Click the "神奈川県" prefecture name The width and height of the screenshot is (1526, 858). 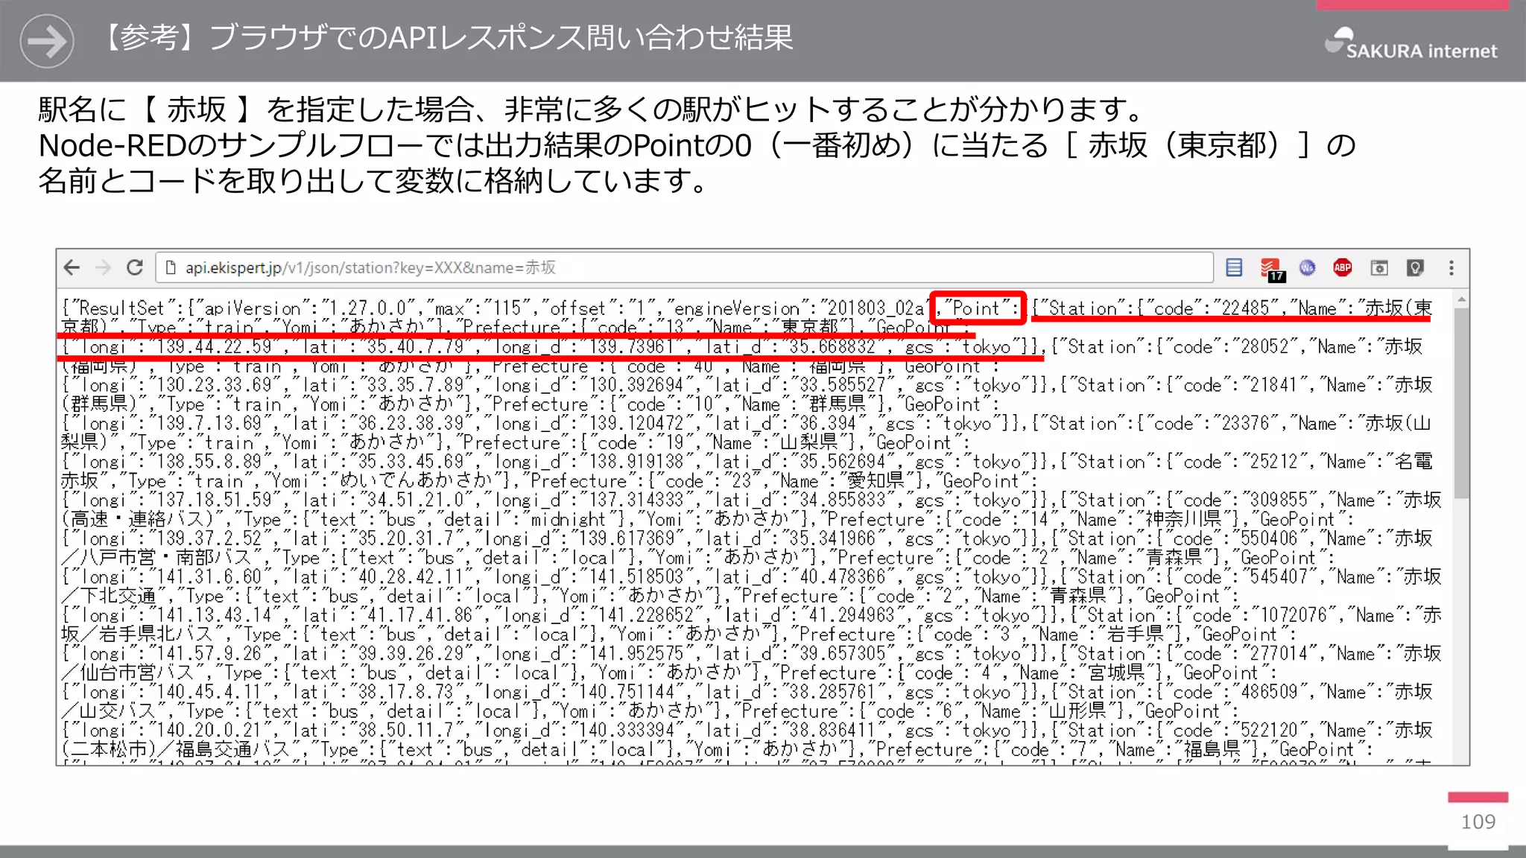1183,519
